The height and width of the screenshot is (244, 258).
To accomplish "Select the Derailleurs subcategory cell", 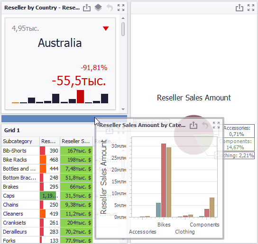I will [20, 232].
